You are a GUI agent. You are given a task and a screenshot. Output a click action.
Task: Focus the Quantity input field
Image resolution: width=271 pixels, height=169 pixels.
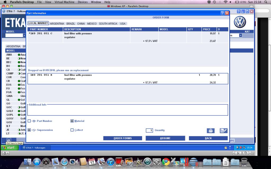(x=149, y=130)
